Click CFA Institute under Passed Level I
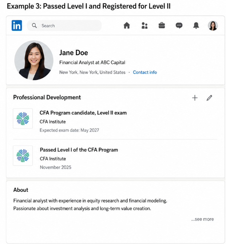226x244 pixels. coord(53,159)
